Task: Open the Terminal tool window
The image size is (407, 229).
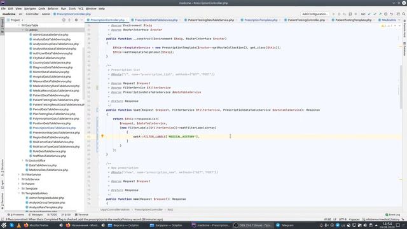Action: [x=81, y=215]
